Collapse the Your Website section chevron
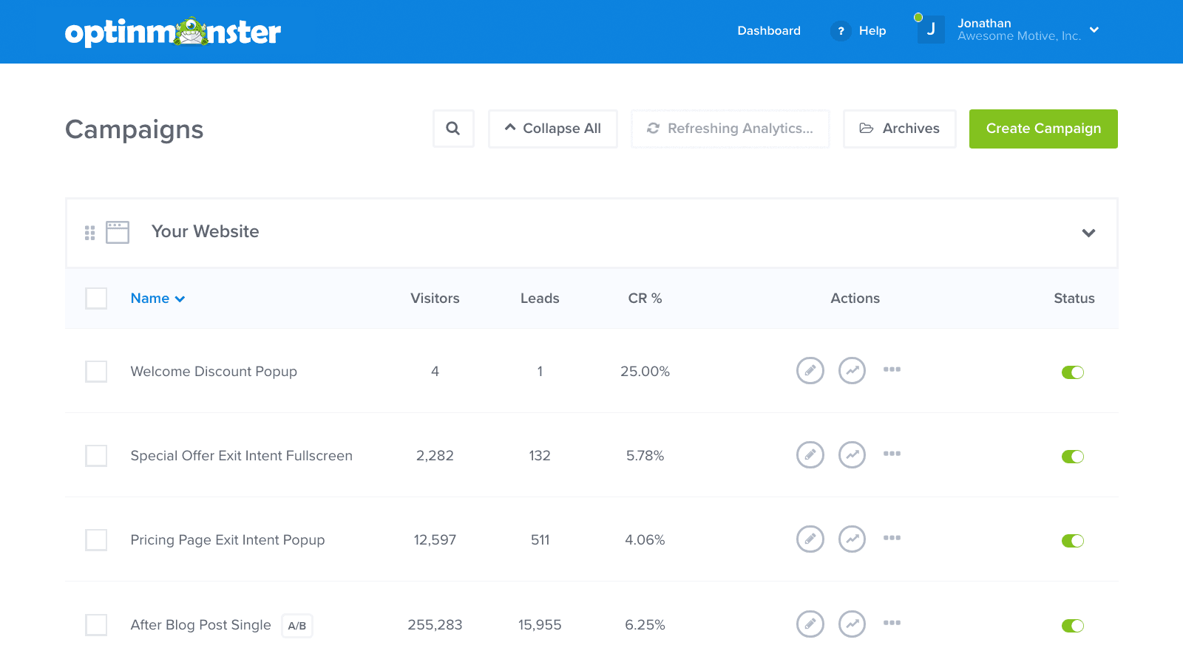The width and height of the screenshot is (1183, 665). 1088,233
